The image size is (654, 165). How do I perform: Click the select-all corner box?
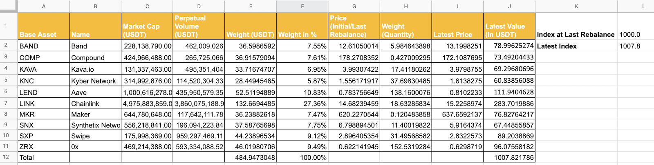point(8,6)
